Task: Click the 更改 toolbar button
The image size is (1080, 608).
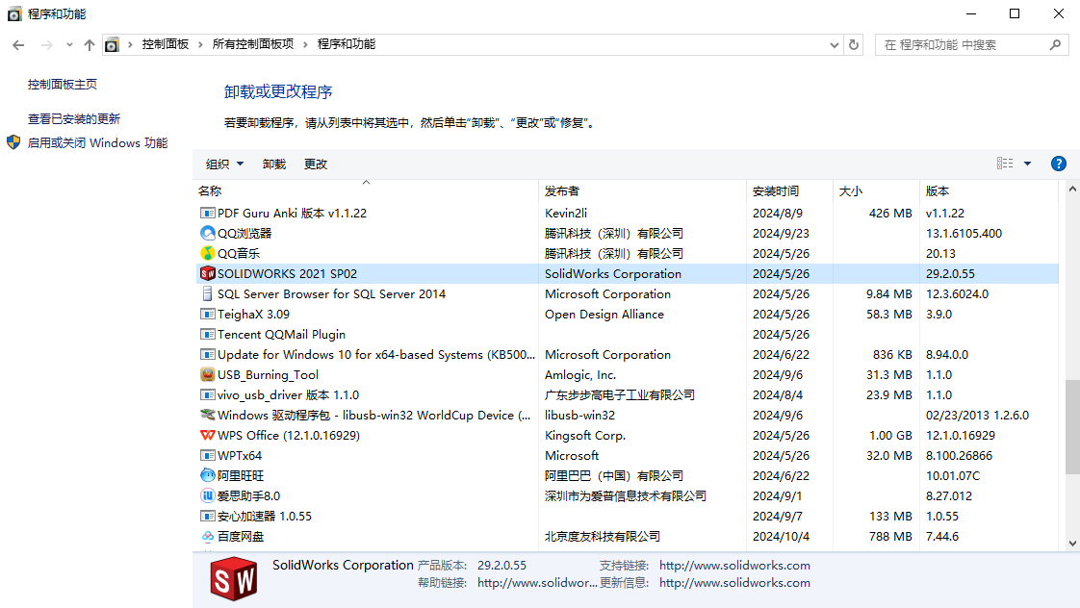Action: 316,164
